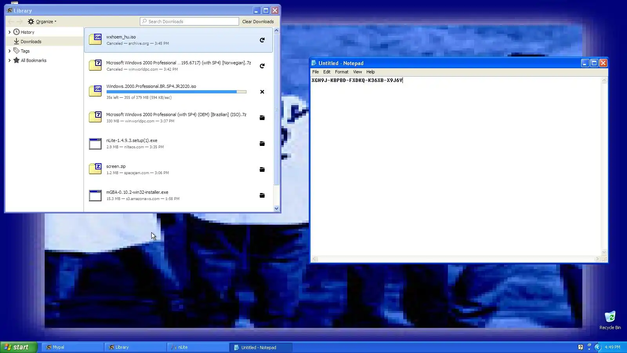The height and width of the screenshot is (353, 627).
Task: Maximize the Library window
Action: [266, 11]
